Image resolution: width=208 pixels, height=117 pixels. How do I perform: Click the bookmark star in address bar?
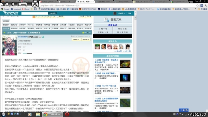198,6
